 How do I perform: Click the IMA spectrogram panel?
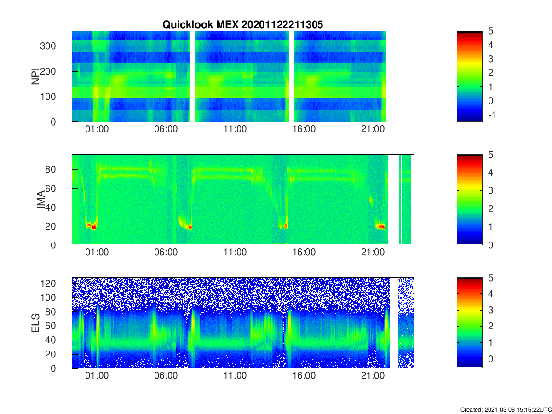click(243, 200)
